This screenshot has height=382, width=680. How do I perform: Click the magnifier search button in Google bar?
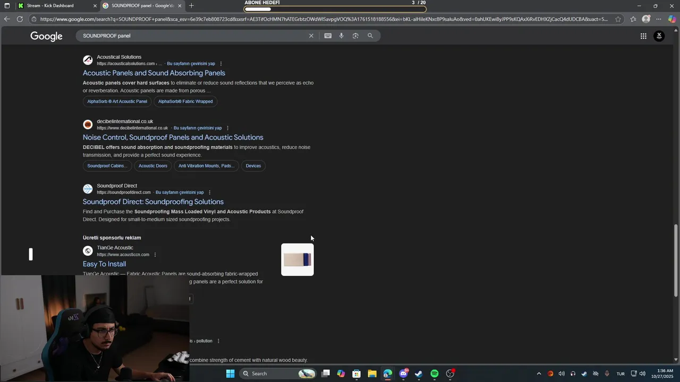370,36
